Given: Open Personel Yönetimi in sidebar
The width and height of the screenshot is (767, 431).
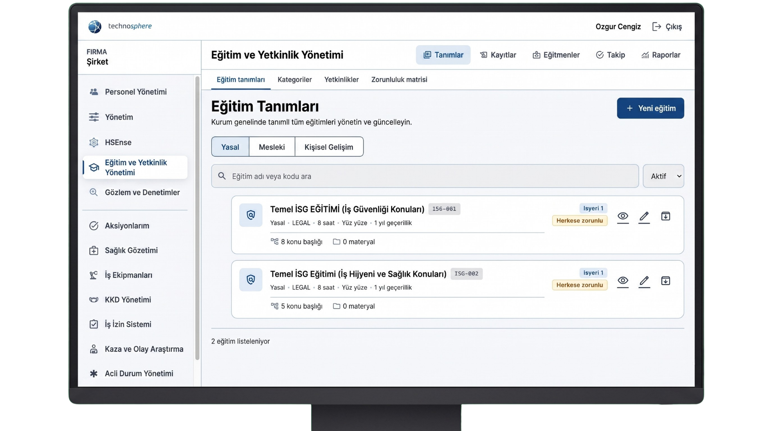Looking at the screenshot, I should pyautogui.click(x=135, y=92).
